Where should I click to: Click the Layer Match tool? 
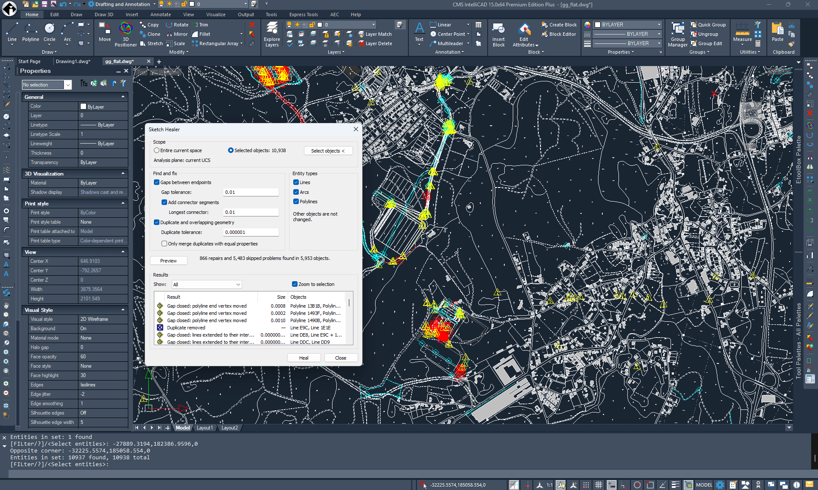point(375,34)
